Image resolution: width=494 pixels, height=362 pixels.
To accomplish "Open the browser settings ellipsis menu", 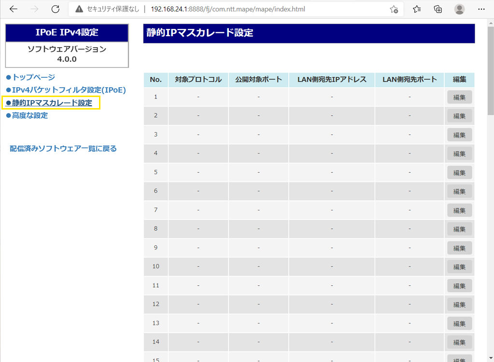I will tap(481, 9).
